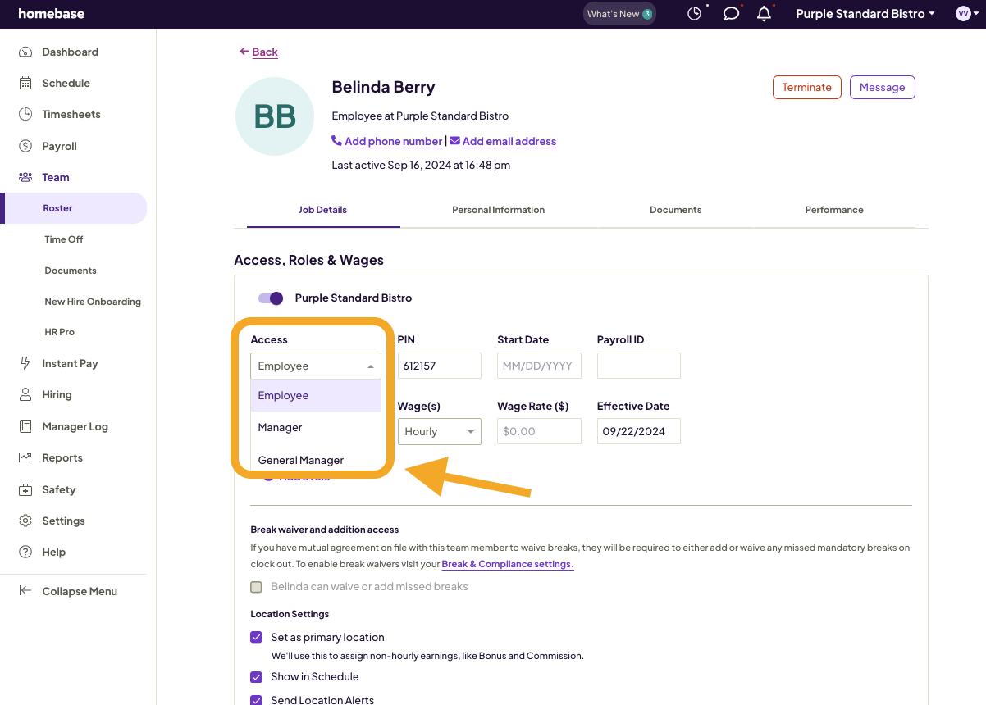
Task: Open the messages chat bubble icon
Action: 731,14
